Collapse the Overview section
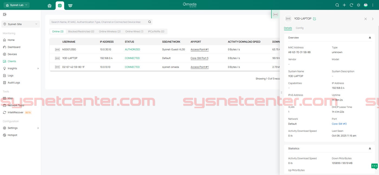 (x=370, y=38)
